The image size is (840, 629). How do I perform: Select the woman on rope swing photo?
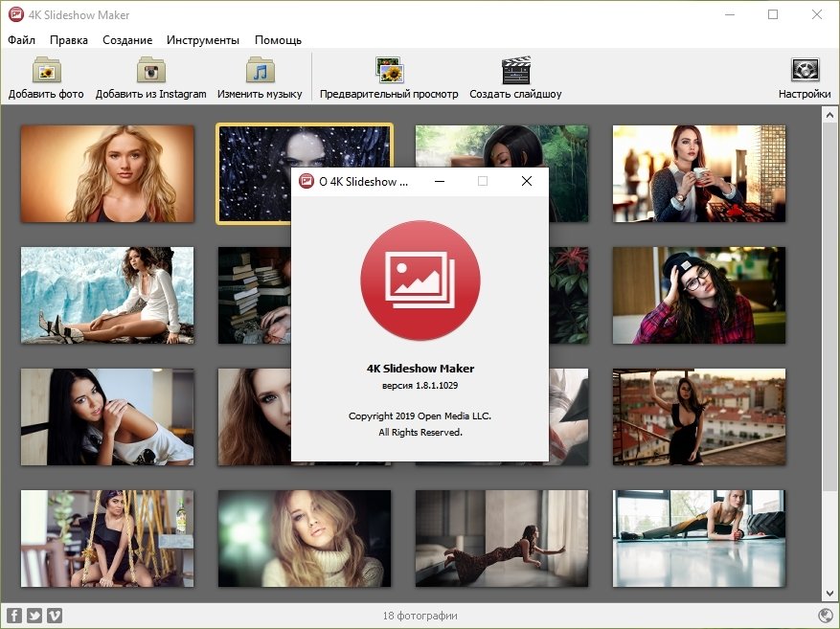[x=107, y=538]
